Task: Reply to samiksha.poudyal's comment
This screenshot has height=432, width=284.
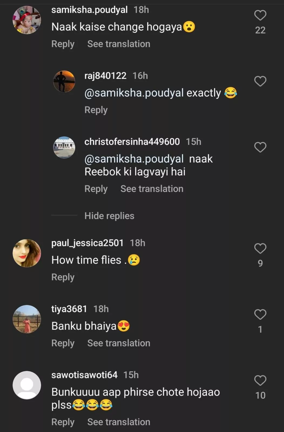Action: pos(63,44)
